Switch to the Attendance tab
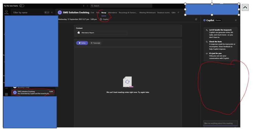This screenshot has height=130, width=253. coord(112,13)
